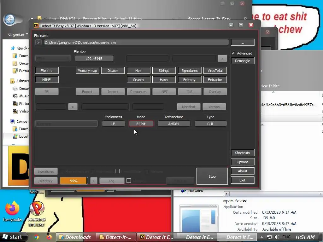Select the Local Disk drive icon
Viewport: 323px width, 242px height.
pyautogui.click(x=15, y=136)
